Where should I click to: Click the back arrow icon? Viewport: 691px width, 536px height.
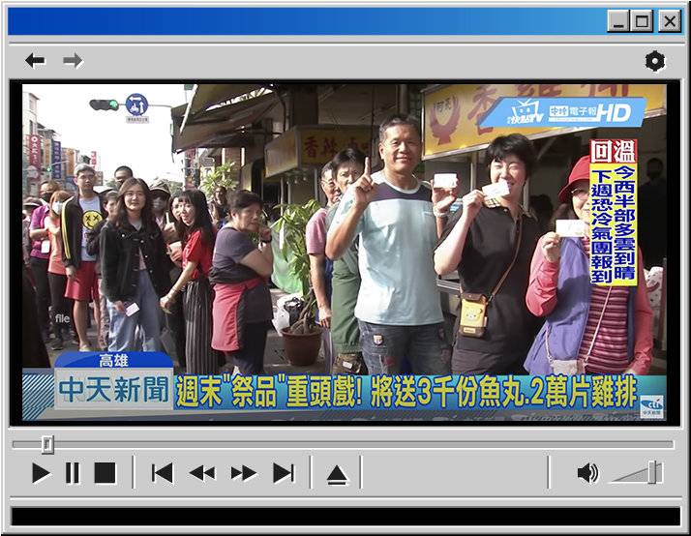coord(35,61)
